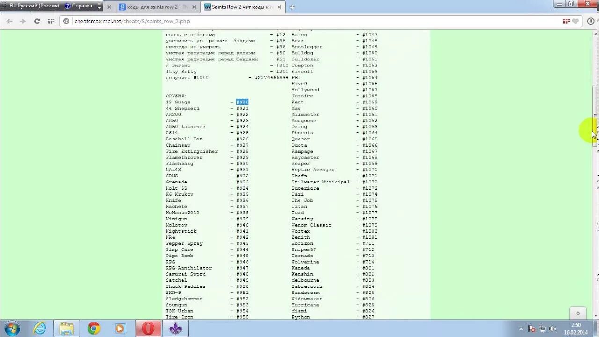Click 'McManus2010' weapon name
The image size is (599, 337).
pos(183,212)
